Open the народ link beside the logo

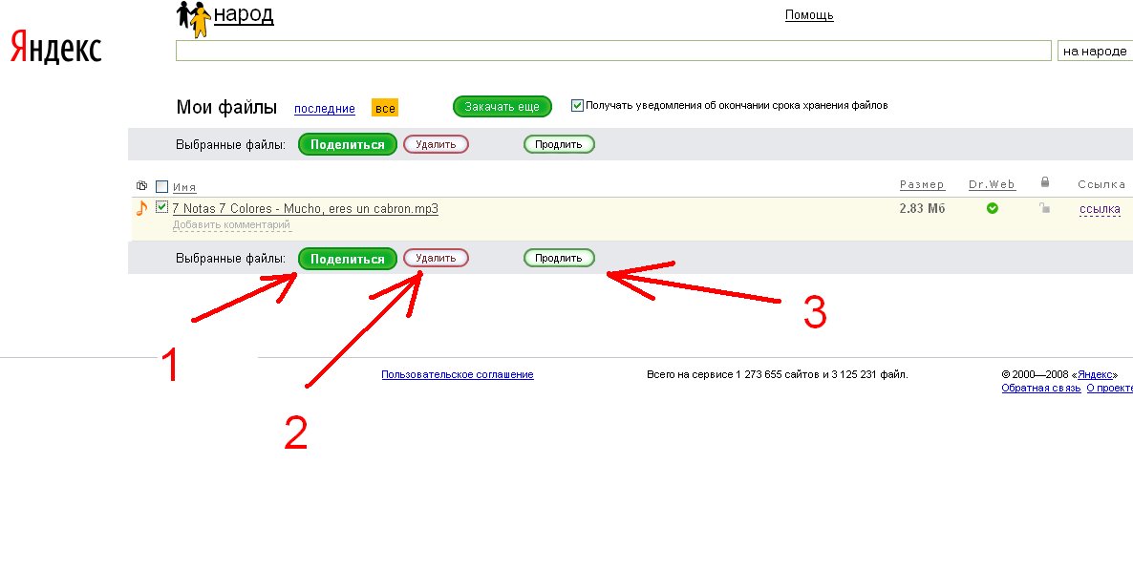[x=245, y=14]
